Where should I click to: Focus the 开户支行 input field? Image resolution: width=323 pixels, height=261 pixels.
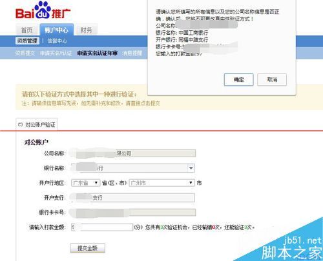click(132, 198)
